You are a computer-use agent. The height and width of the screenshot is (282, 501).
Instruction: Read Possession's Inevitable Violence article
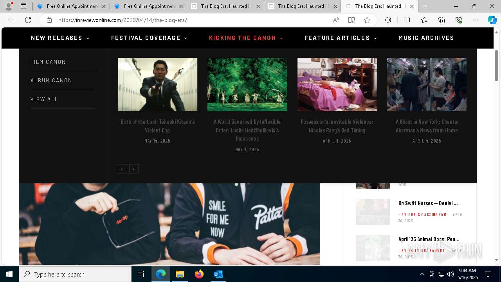pyautogui.click(x=337, y=126)
